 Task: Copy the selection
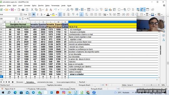36,10
